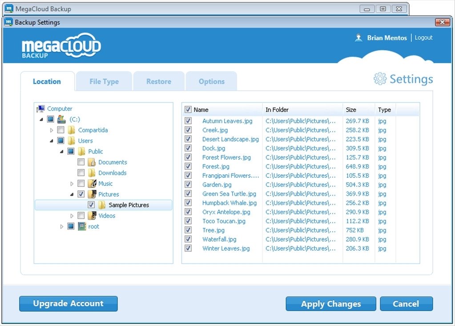Maximize the MegaCloud Backup main window
Viewport: 455px width, 326px height.
click(383, 9)
